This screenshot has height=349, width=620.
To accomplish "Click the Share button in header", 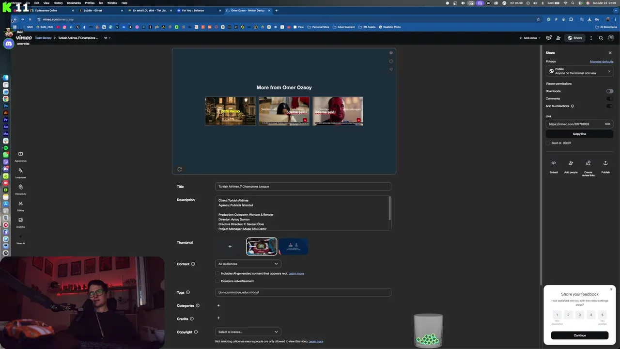I will coord(575,38).
